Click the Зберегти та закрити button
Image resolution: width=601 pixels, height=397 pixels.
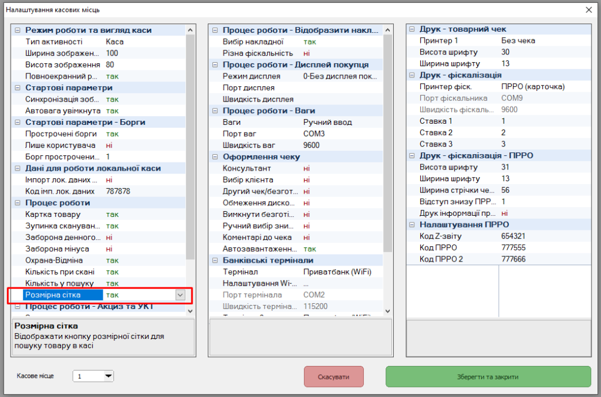[x=488, y=377]
